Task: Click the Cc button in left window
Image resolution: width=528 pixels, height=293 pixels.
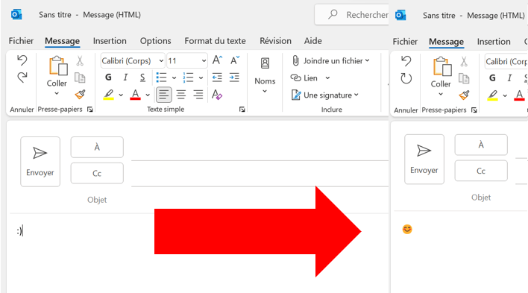Action: 97,173
